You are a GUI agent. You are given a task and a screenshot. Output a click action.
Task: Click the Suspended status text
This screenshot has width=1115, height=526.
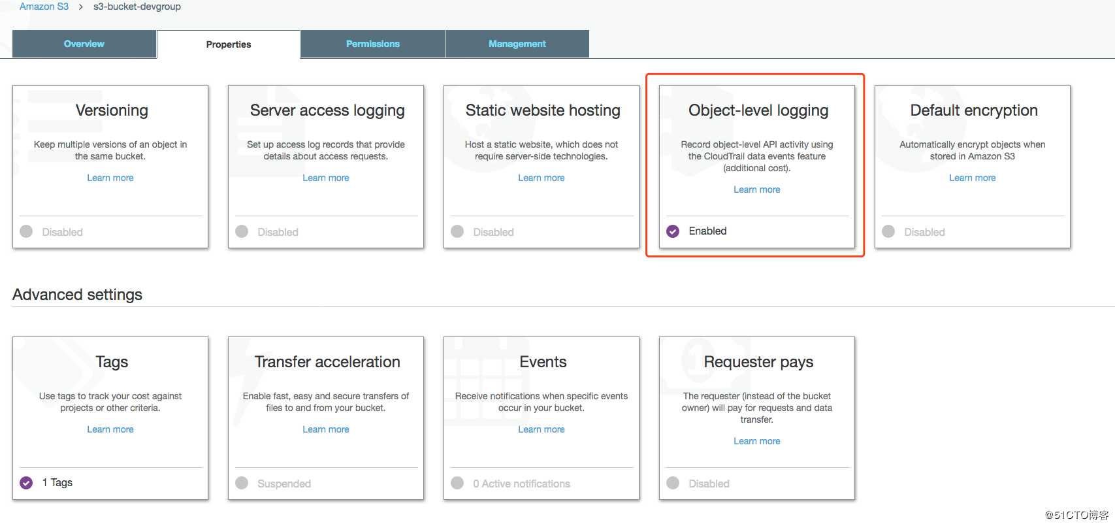click(x=284, y=484)
